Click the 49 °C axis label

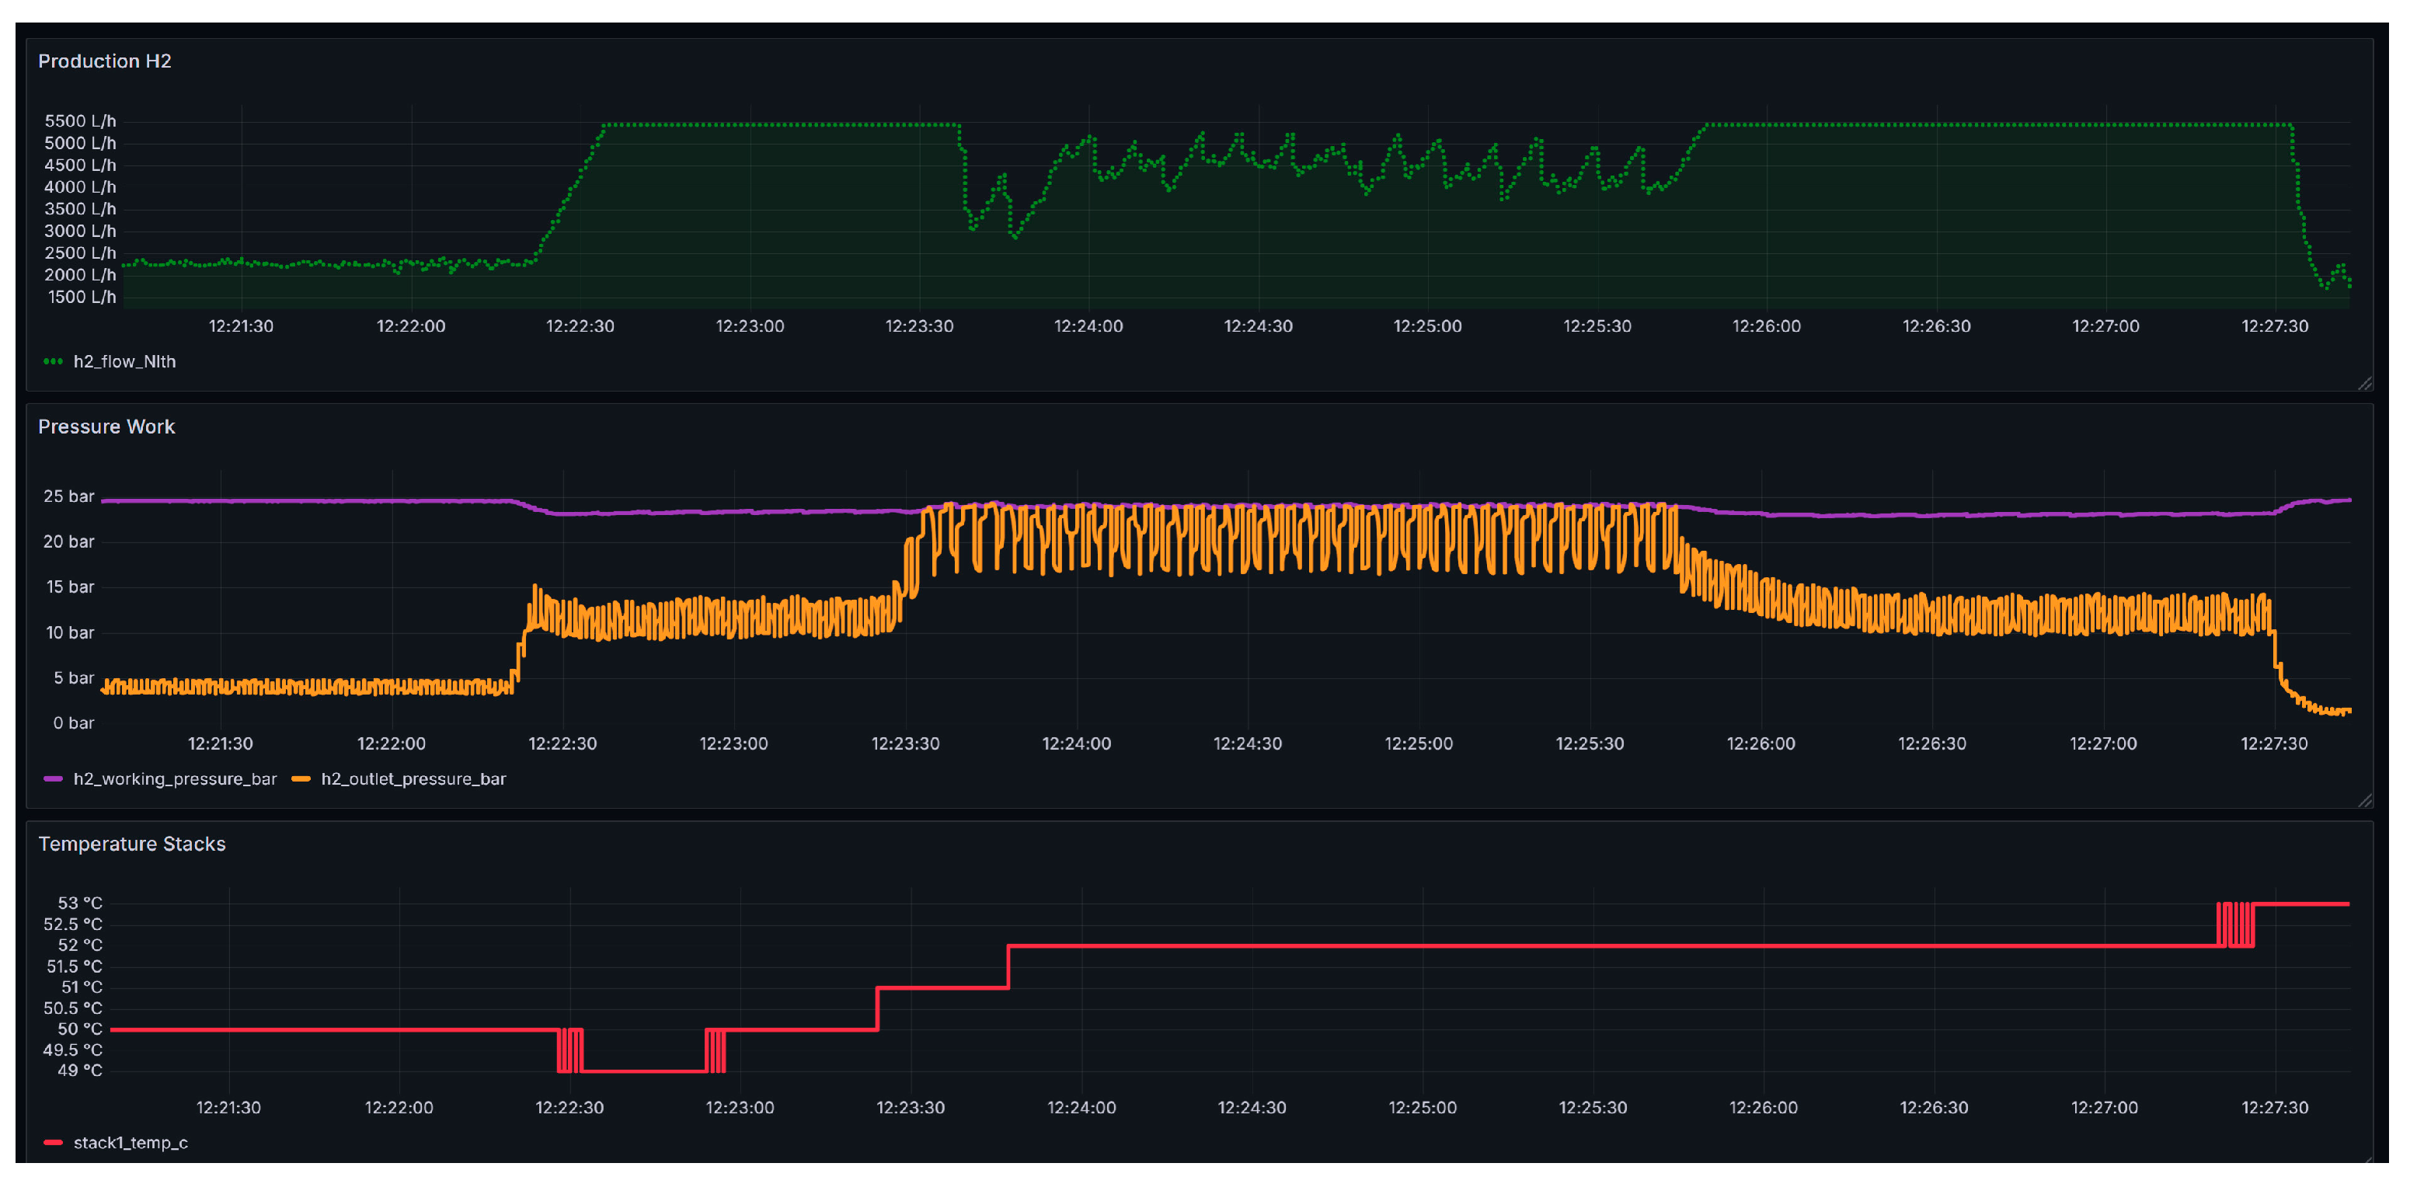click(81, 1070)
